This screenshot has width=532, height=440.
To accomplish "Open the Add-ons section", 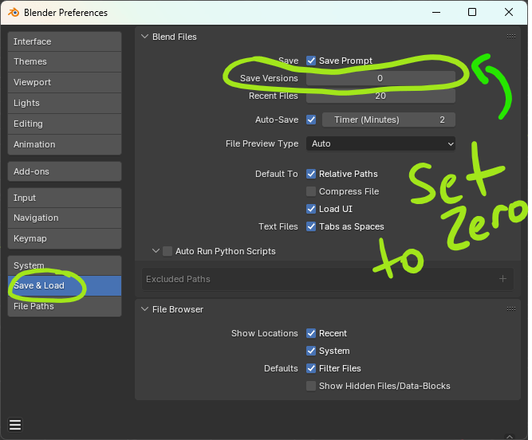I will [x=65, y=171].
